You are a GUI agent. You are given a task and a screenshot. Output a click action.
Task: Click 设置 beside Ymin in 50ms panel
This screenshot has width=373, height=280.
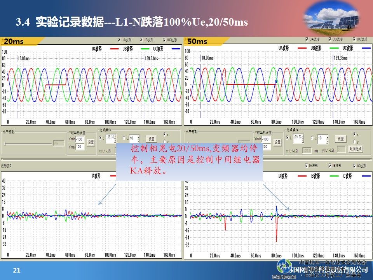(277, 142)
